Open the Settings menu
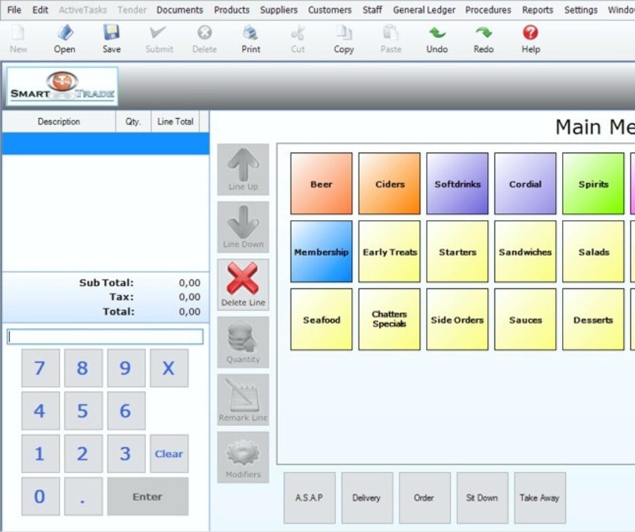Screen dimensions: 635x532 point(581,9)
